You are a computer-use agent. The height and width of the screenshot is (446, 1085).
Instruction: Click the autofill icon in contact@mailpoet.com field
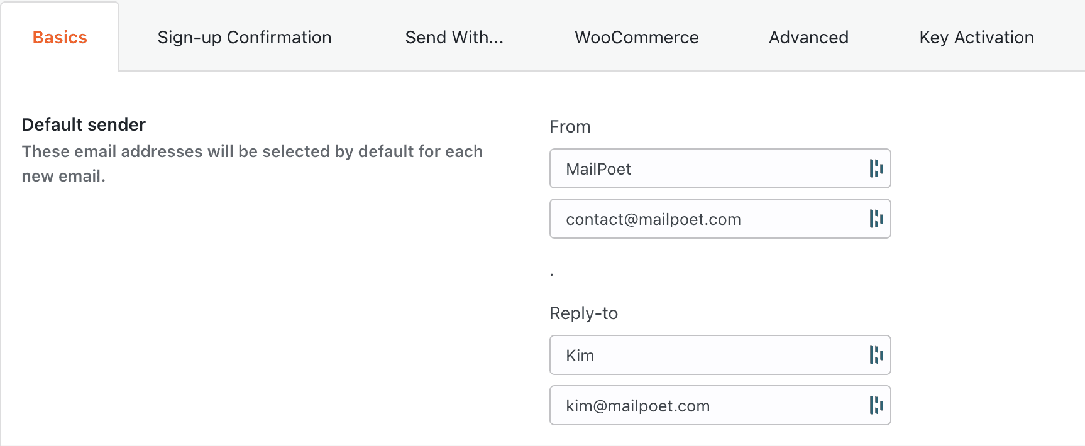pyautogui.click(x=876, y=219)
